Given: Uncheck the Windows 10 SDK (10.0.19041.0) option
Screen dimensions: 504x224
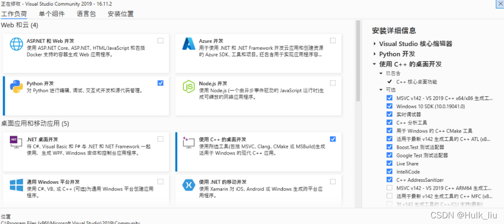Looking at the screenshot, I should pyautogui.click(x=389, y=106).
